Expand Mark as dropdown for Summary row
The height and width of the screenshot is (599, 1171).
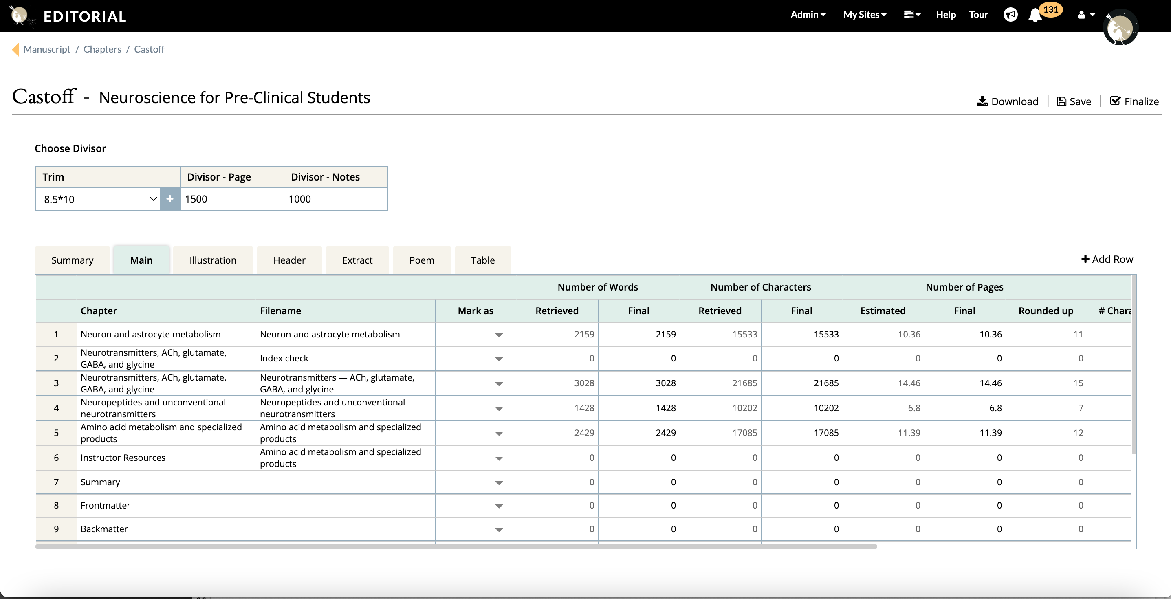499,482
